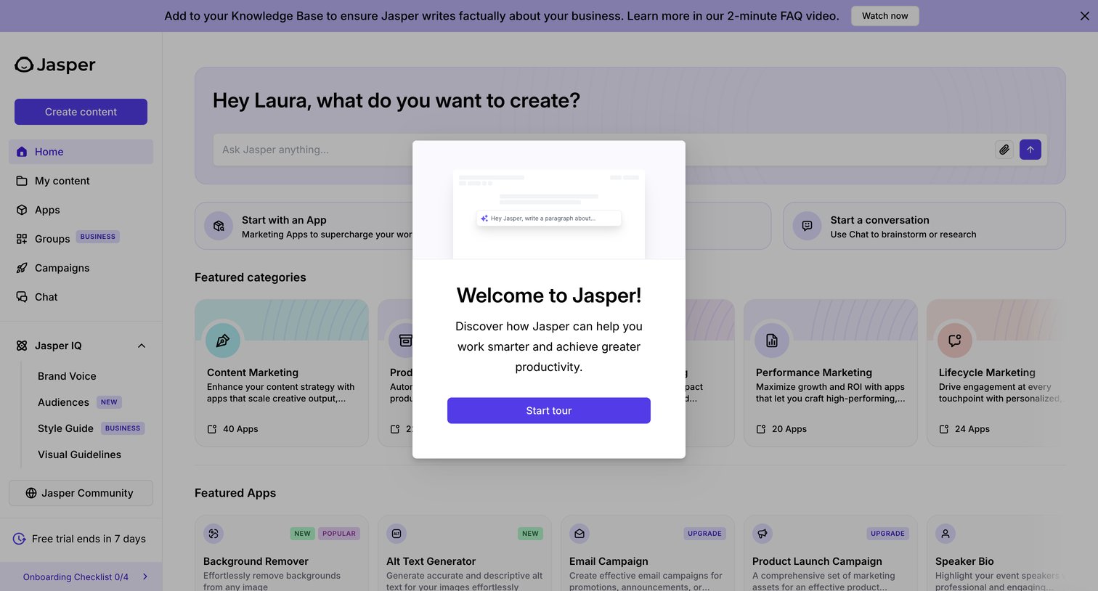Screen dimensions: 1098x591
Task: Click the Jasper IQ icon
Action: pos(22,346)
